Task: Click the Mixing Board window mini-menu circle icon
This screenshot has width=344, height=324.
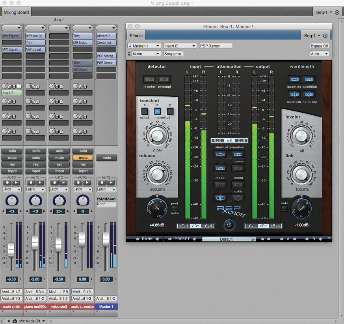Action: coord(337,13)
